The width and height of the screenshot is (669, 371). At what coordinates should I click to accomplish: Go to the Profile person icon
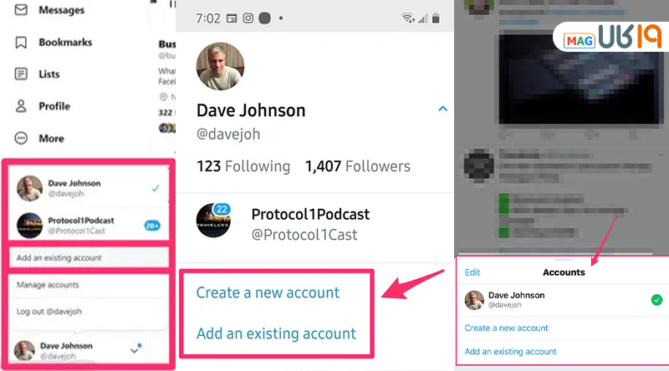[21, 106]
